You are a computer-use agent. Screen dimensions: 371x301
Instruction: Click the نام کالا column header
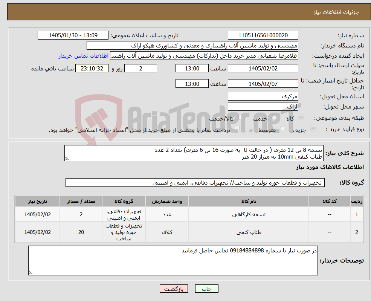pyautogui.click(x=249, y=202)
